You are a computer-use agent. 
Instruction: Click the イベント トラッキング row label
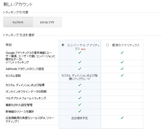[17, 62]
